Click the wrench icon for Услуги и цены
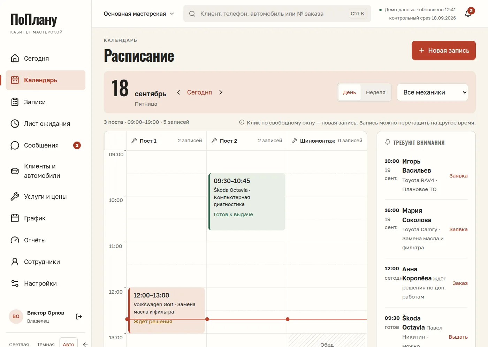The image size is (488, 347). pyautogui.click(x=15, y=197)
